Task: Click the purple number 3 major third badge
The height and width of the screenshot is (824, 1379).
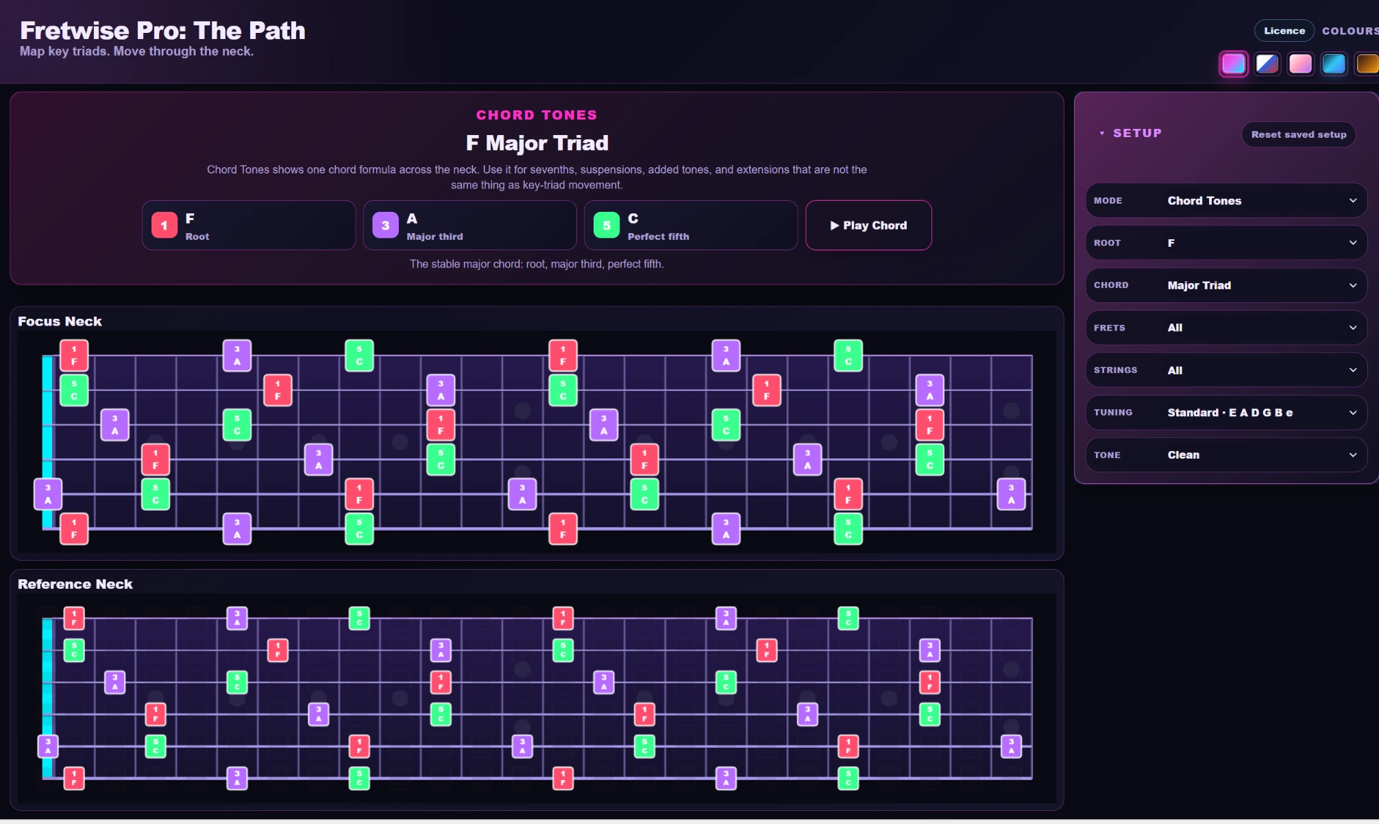Action: pyautogui.click(x=385, y=225)
